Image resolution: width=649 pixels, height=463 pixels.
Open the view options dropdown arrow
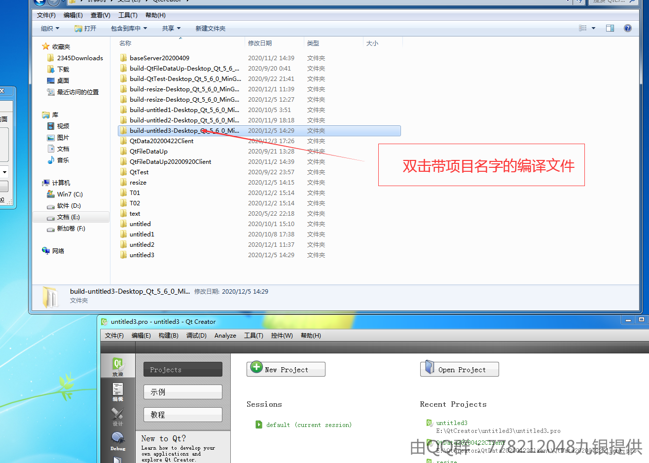[x=593, y=28]
